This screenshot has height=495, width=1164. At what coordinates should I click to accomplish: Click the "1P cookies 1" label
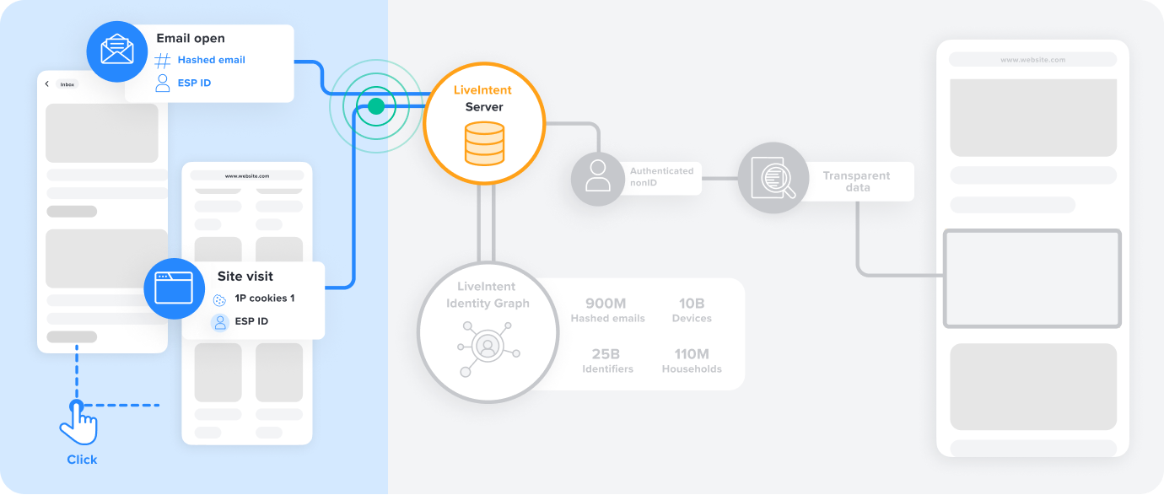point(265,299)
